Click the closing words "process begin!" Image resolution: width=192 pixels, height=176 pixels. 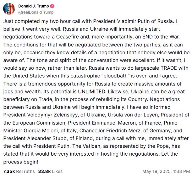pos(21,162)
